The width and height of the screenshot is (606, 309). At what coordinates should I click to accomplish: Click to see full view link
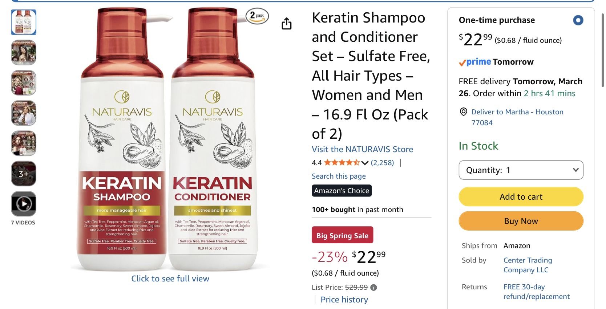click(x=170, y=278)
